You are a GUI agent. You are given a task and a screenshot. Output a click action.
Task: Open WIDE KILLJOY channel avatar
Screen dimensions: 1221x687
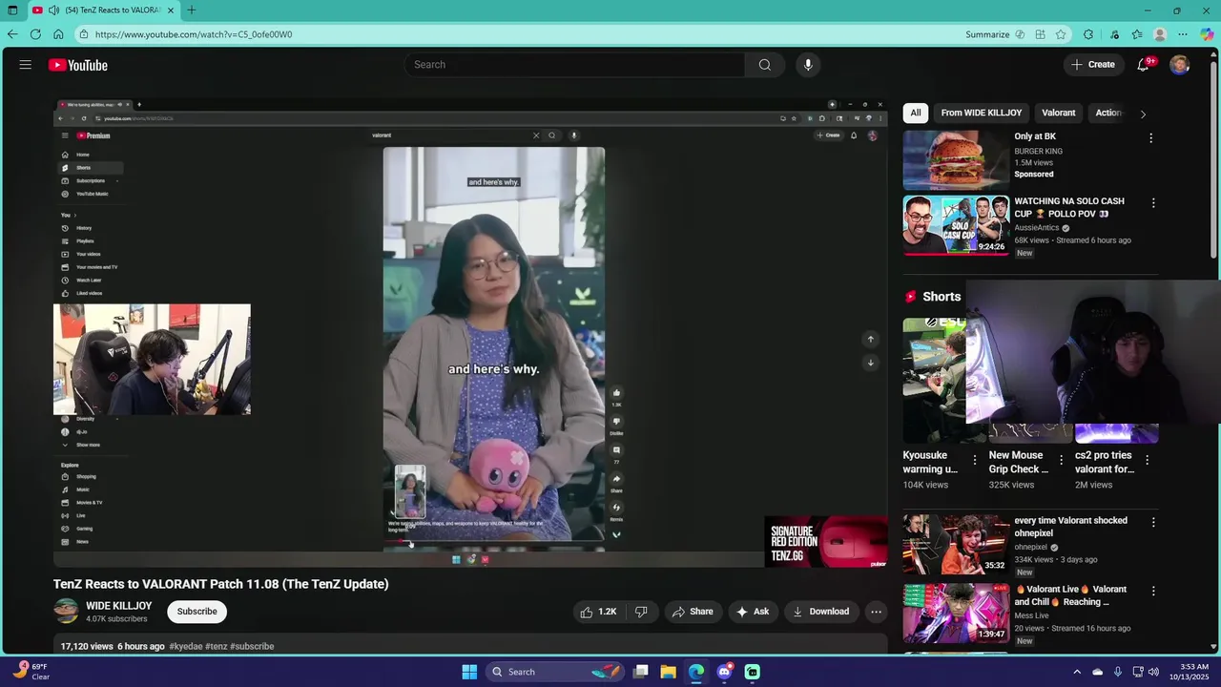(x=66, y=612)
